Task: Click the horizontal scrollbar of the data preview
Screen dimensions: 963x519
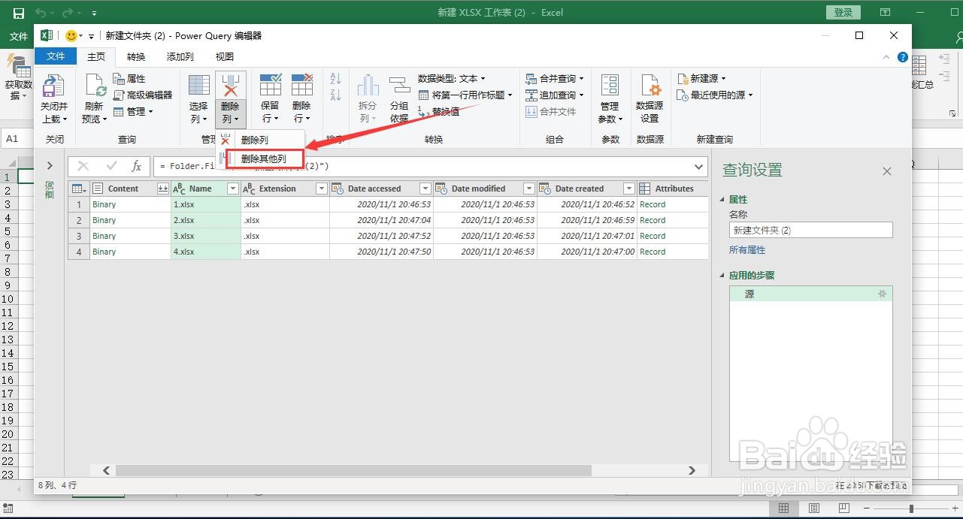Action: 353,470
